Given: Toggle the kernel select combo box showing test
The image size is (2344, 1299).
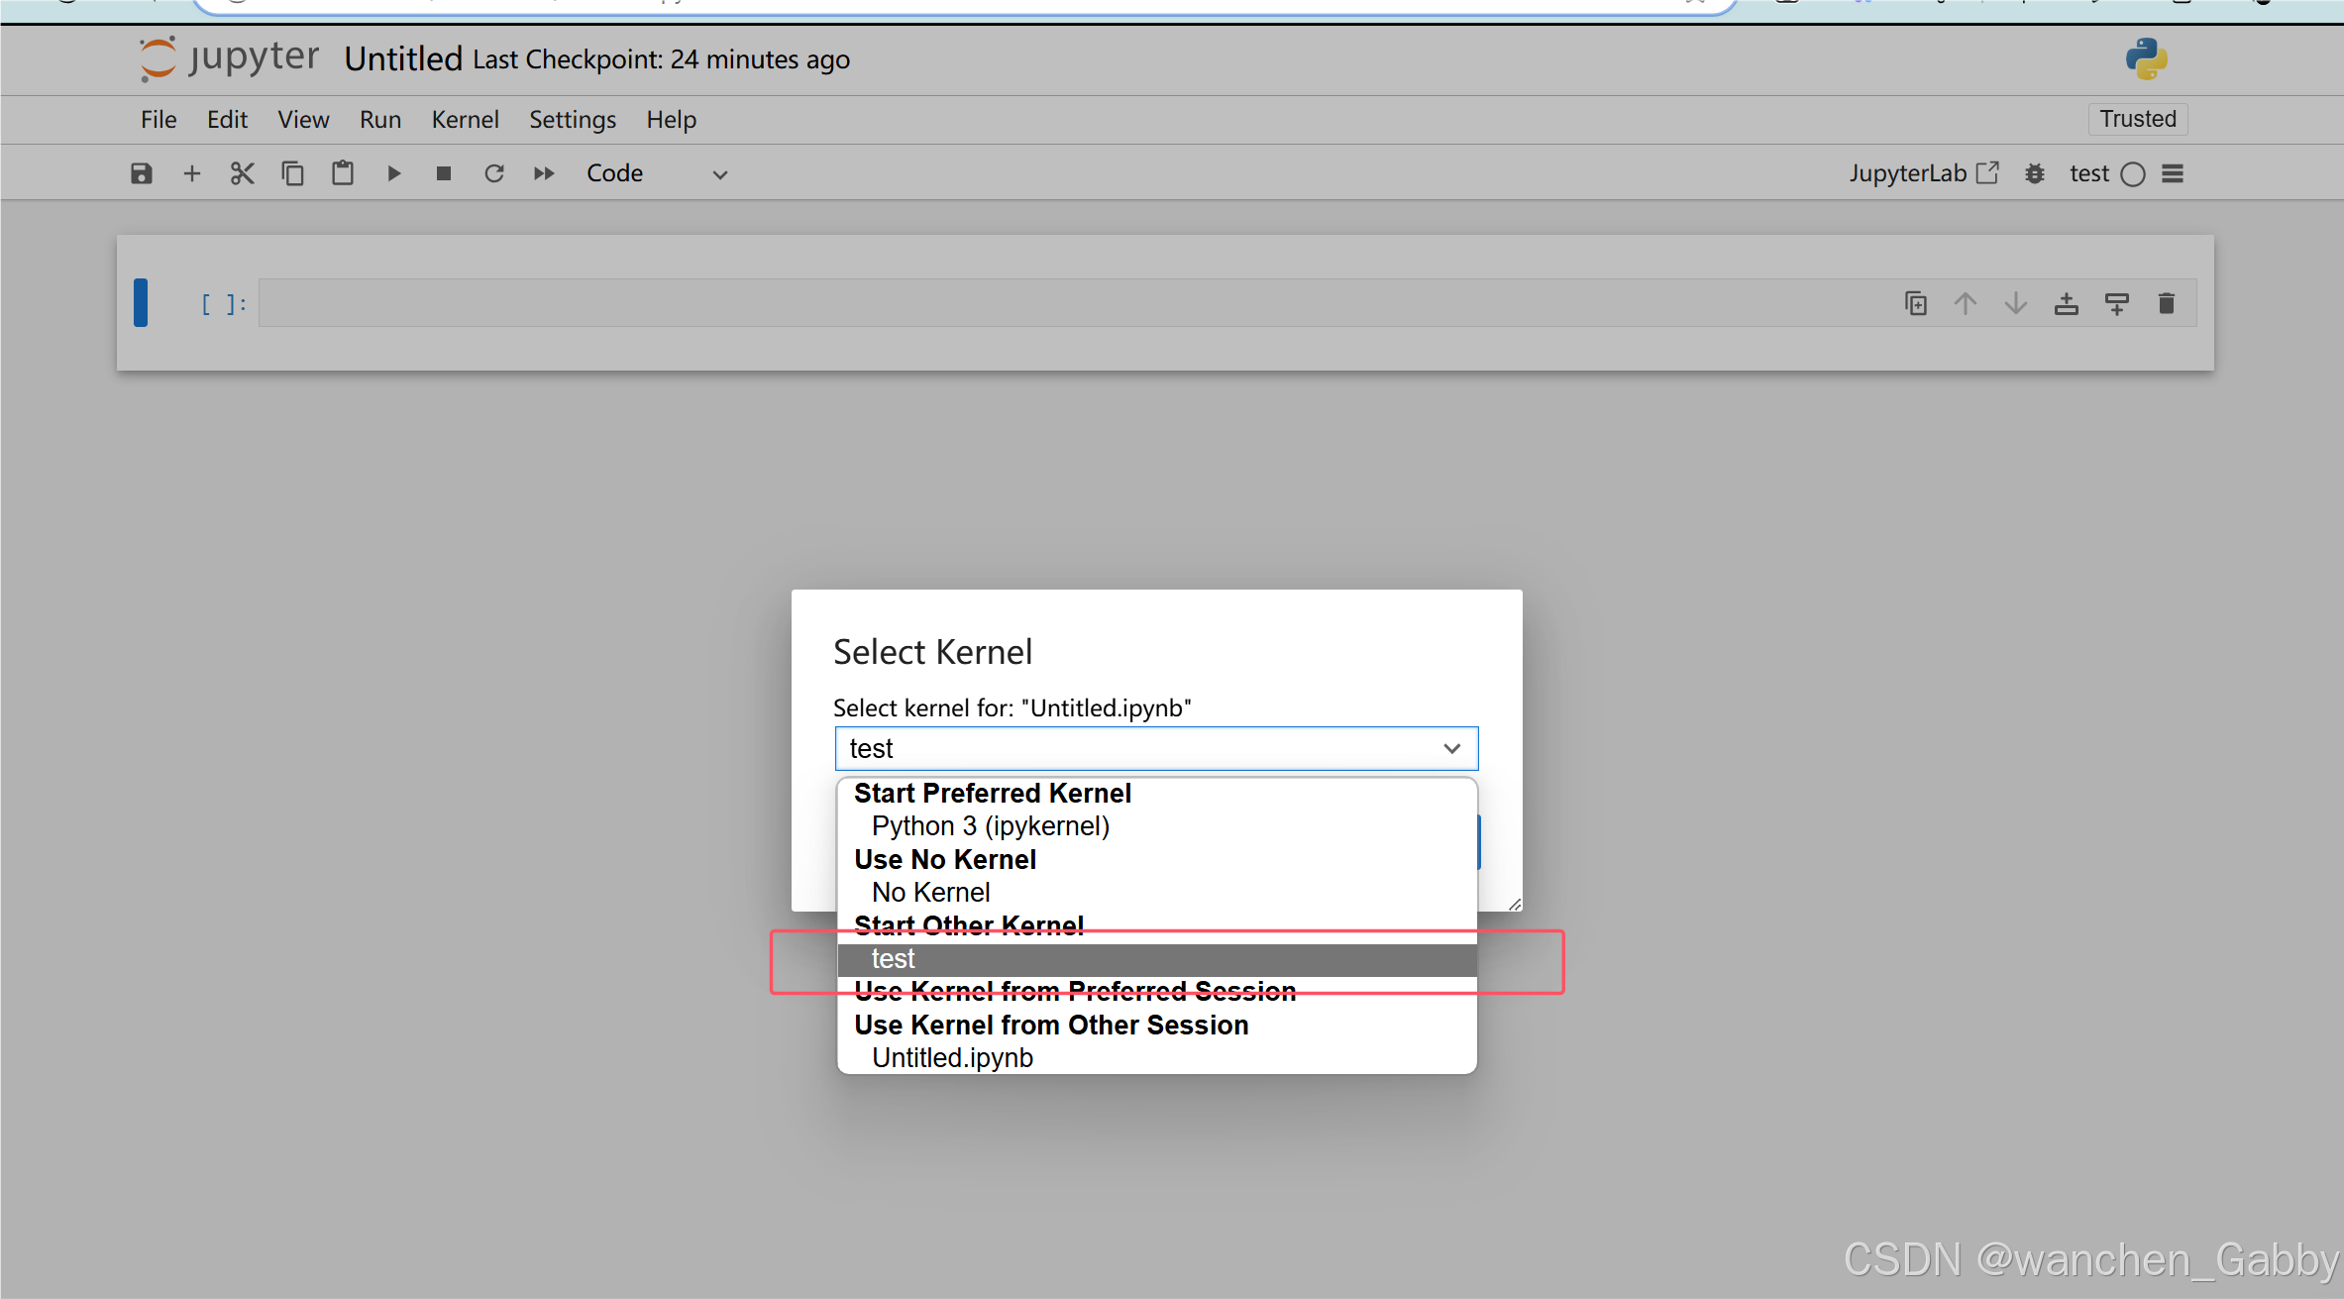Looking at the screenshot, I should pyautogui.click(x=1156, y=749).
